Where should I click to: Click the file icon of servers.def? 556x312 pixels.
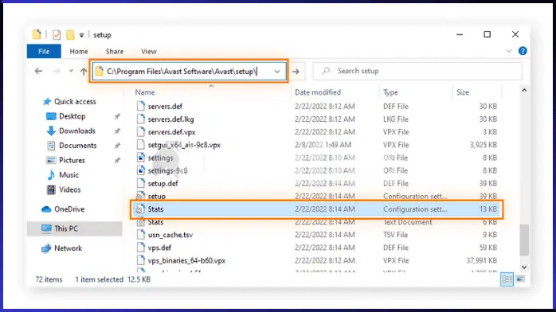tap(141, 106)
